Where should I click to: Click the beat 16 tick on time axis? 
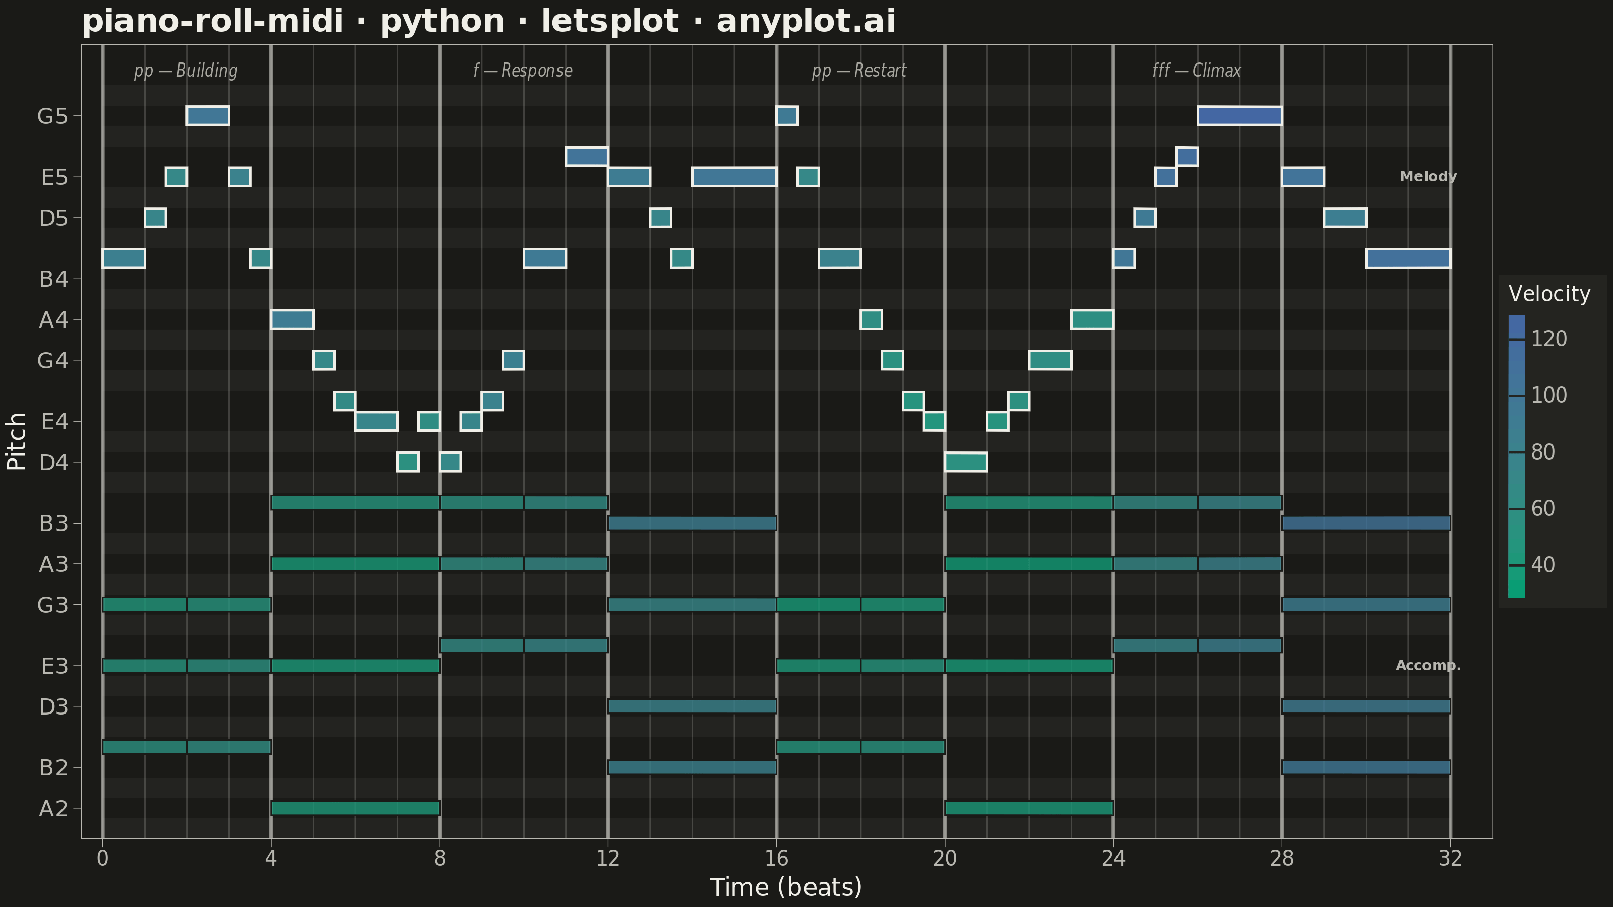pyautogui.click(x=776, y=857)
